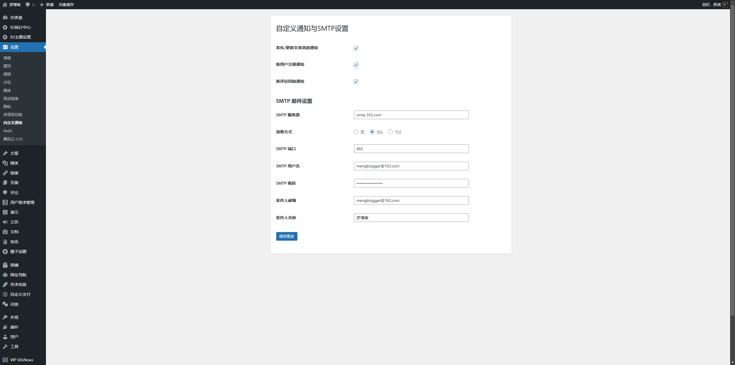Choose 无 encryption option
The height and width of the screenshot is (365, 735).
click(x=356, y=132)
